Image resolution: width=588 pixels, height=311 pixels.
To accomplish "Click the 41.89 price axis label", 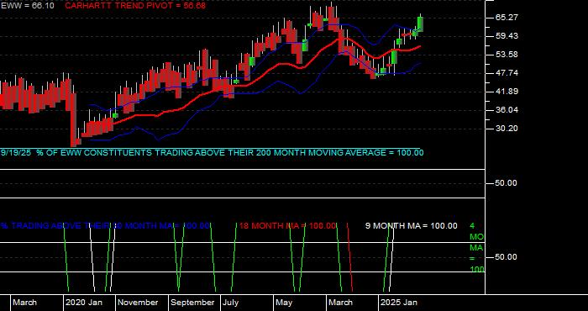I will tap(507, 92).
